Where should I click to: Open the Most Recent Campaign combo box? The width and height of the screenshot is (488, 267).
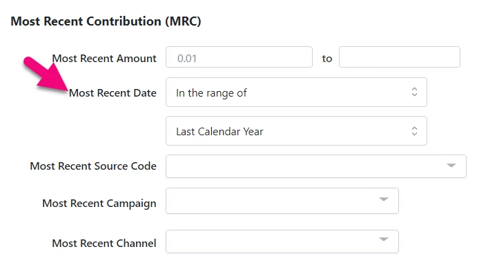pyautogui.click(x=282, y=201)
